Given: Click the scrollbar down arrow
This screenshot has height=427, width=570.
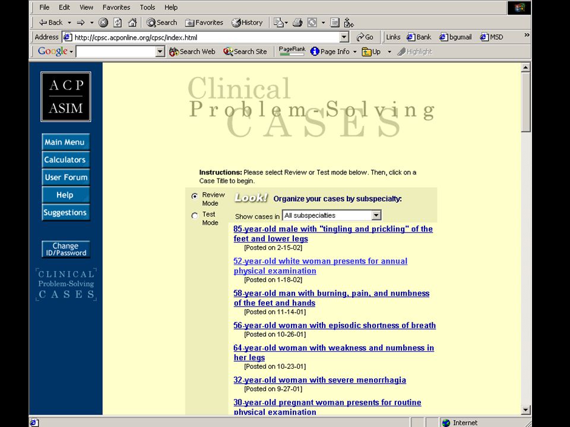Looking at the screenshot, I should (x=525, y=410).
